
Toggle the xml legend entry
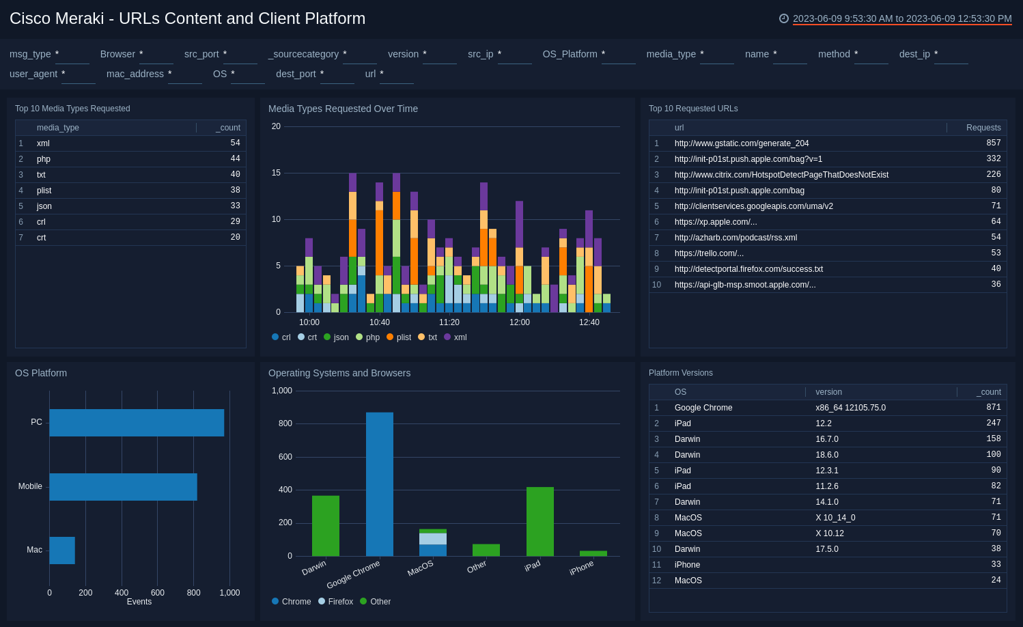click(x=456, y=337)
